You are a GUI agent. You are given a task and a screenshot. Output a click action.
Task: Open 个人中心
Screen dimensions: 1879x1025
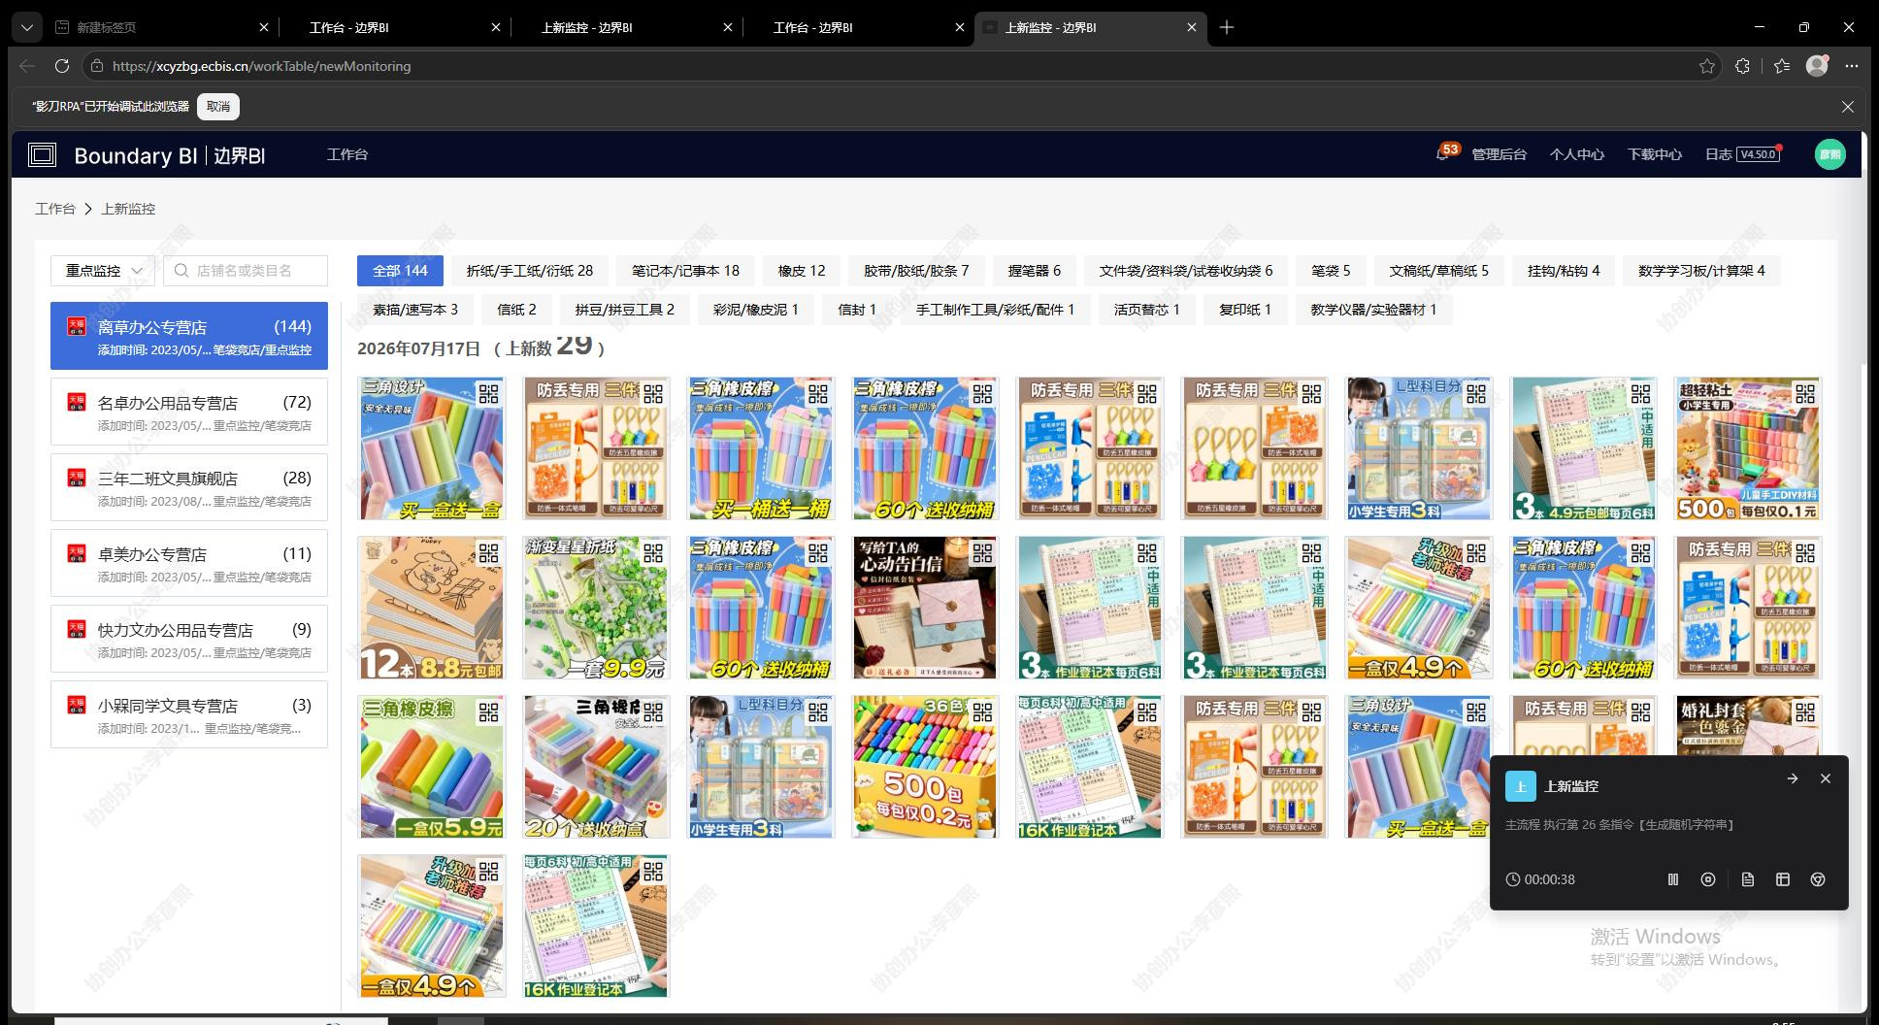tap(1576, 154)
